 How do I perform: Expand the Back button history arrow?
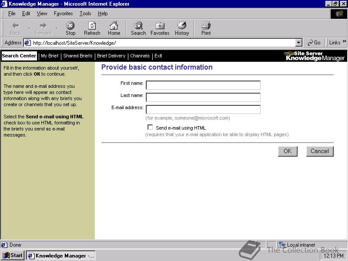(29, 28)
